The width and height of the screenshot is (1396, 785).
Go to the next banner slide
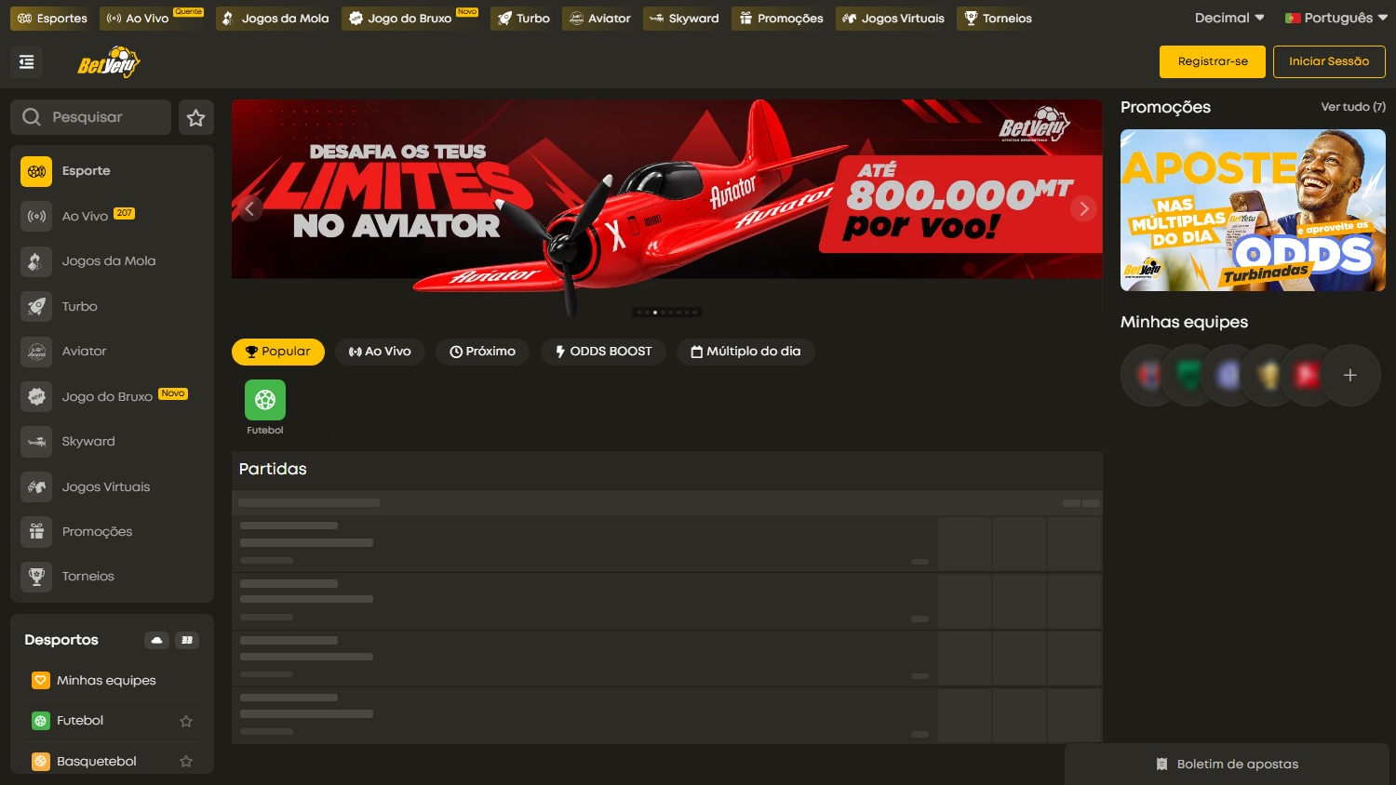pos(1083,208)
